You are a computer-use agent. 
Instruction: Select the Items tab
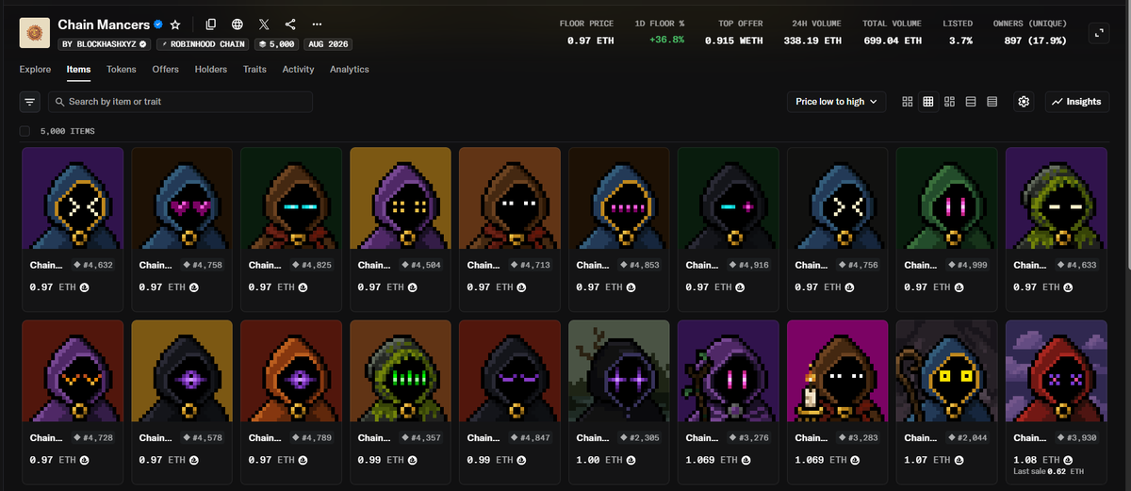point(78,70)
